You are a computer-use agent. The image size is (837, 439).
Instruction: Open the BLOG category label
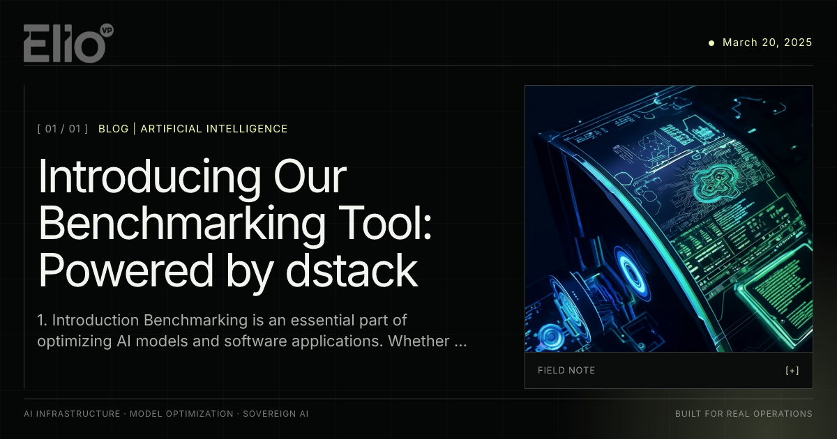pyautogui.click(x=114, y=129)
